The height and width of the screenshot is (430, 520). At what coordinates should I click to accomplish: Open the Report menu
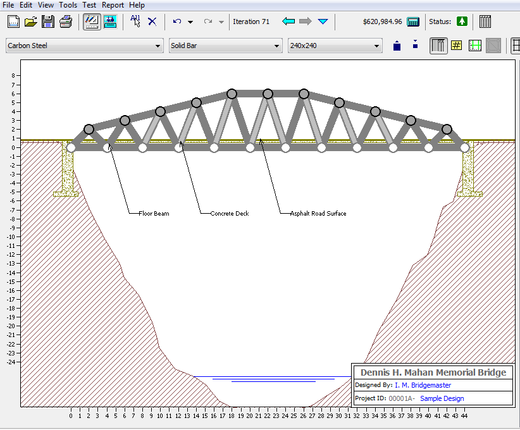click(x=113, y=5)
